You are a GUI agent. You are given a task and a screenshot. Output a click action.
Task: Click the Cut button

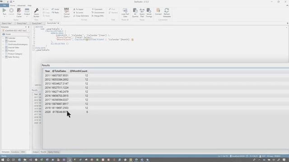[x=46, y=9]
